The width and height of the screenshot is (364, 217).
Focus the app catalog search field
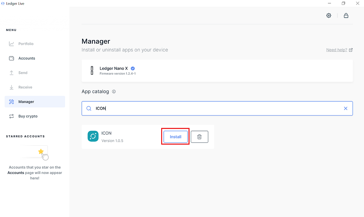coord(217,108)
